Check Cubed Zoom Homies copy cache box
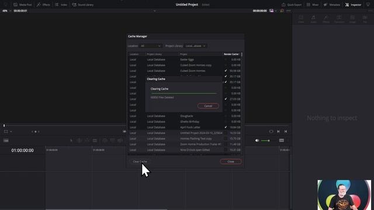This screenshot has width=374, height=210. tap(226, 65)
